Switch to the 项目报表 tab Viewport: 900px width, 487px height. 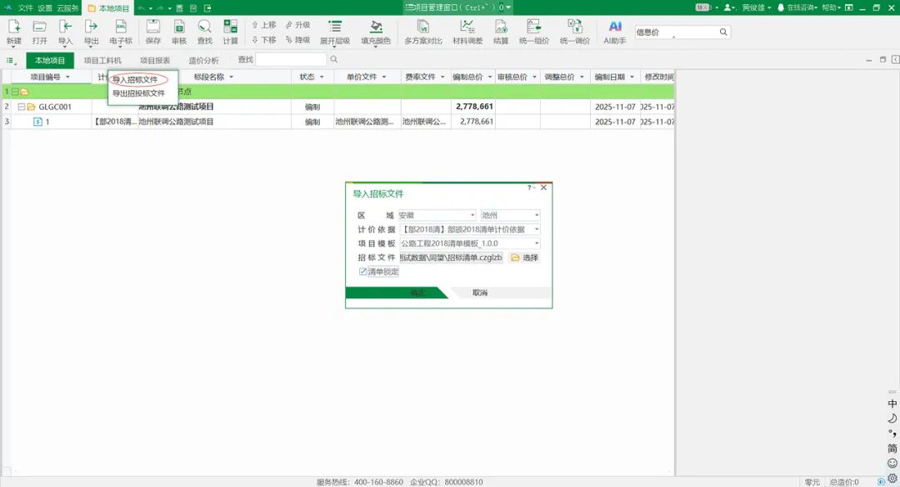tap(155, 61)
